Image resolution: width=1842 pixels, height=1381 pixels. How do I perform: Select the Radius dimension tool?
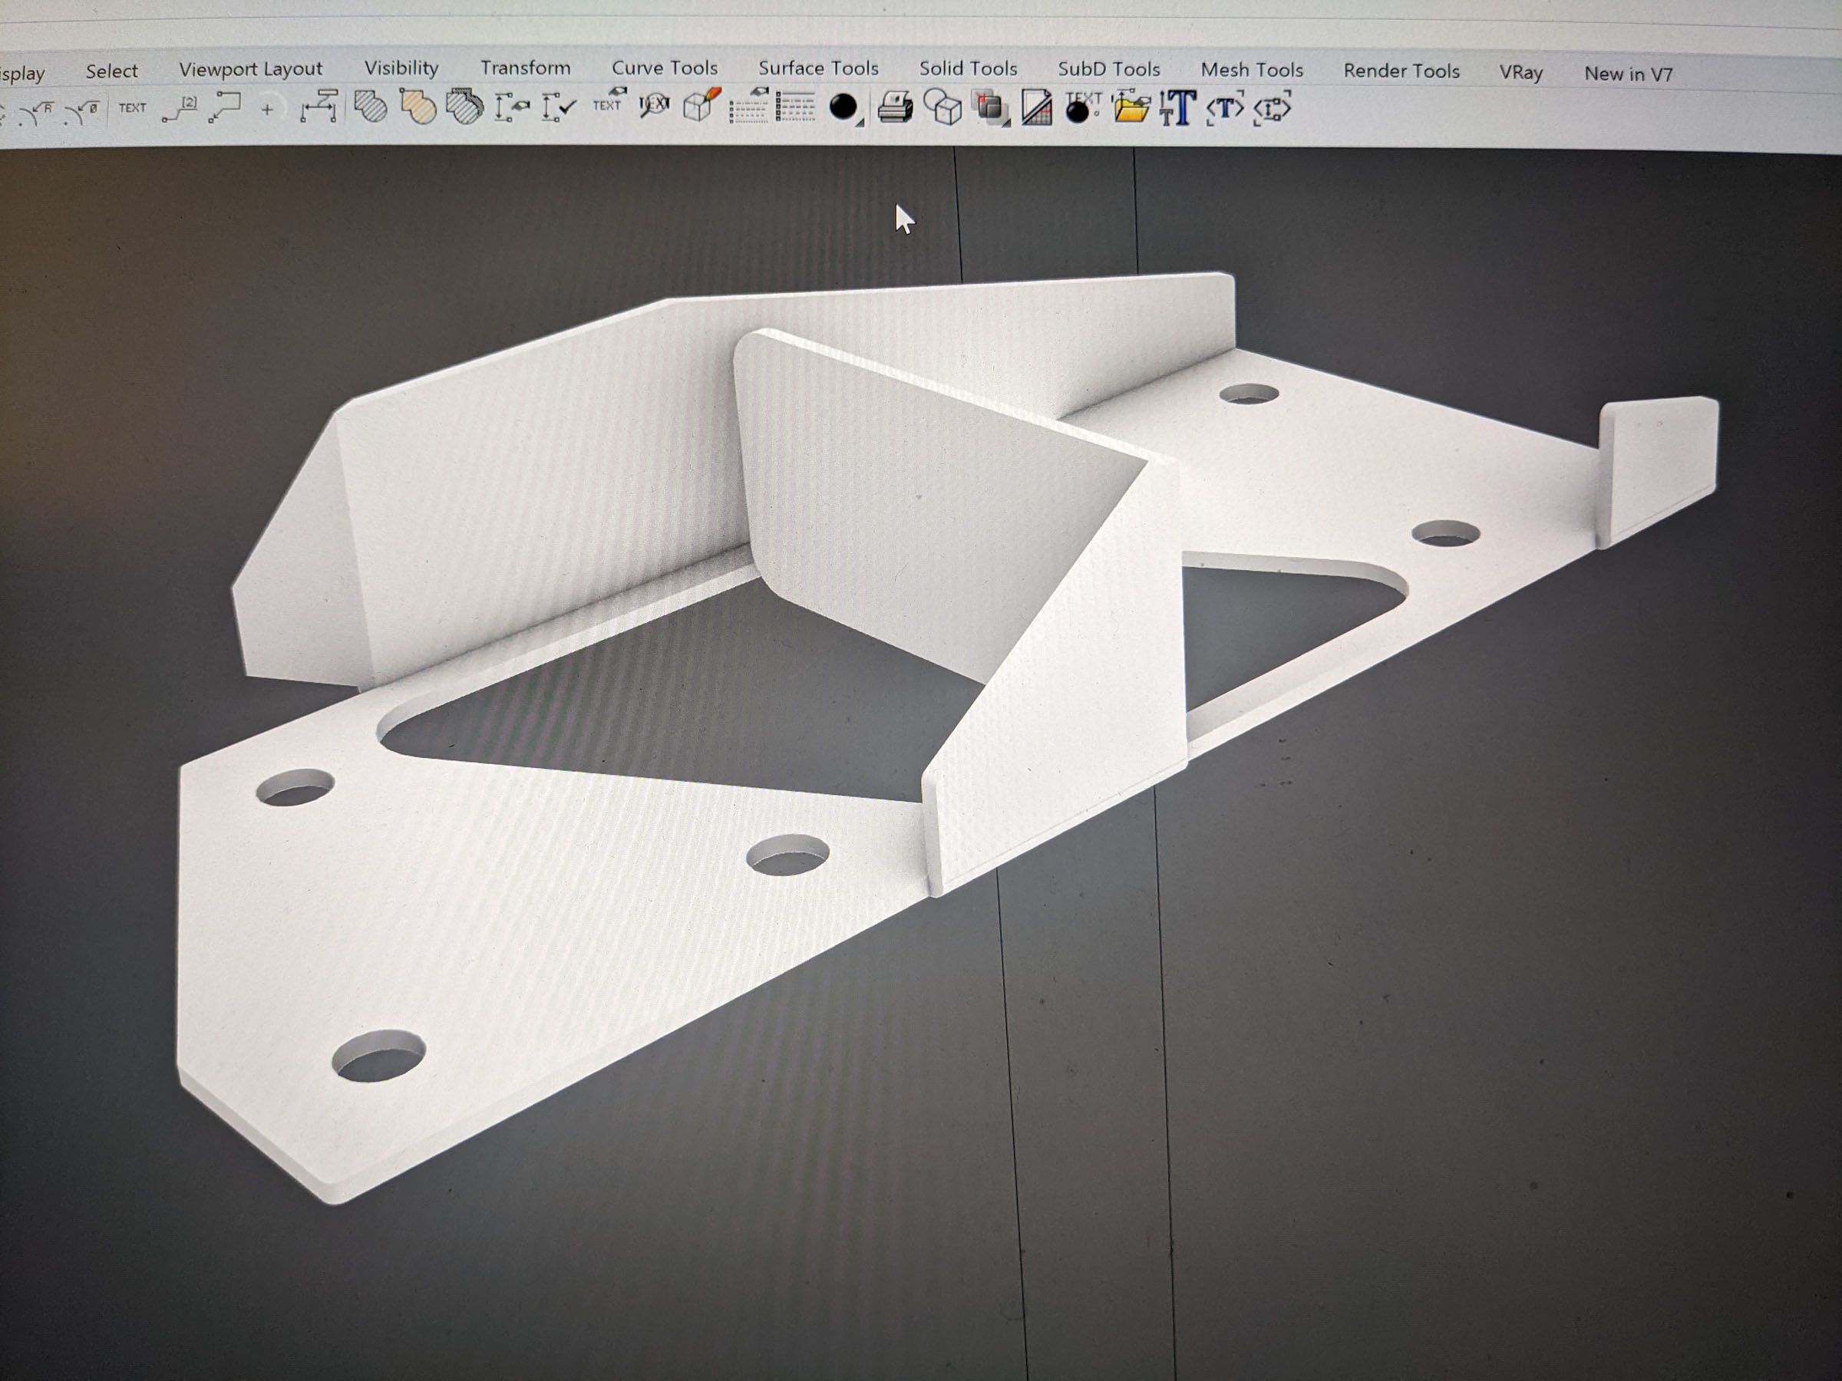point(38,112)
